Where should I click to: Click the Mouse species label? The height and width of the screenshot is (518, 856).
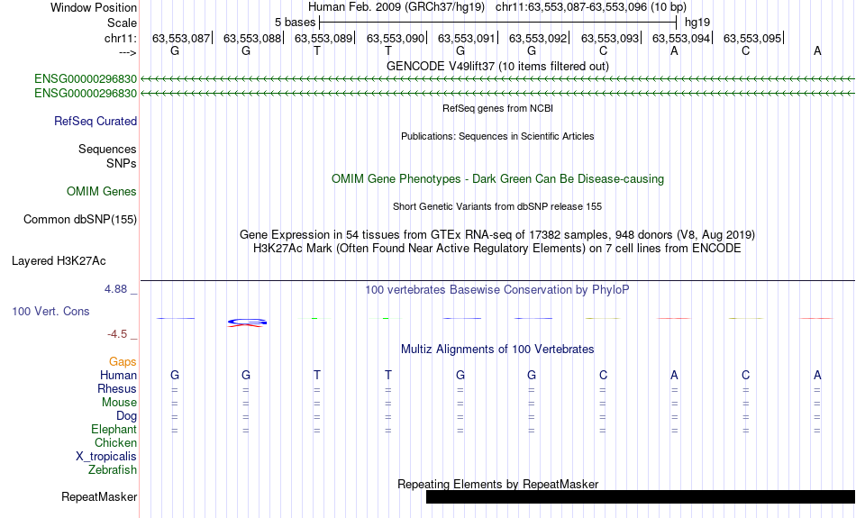click(119, 403)
